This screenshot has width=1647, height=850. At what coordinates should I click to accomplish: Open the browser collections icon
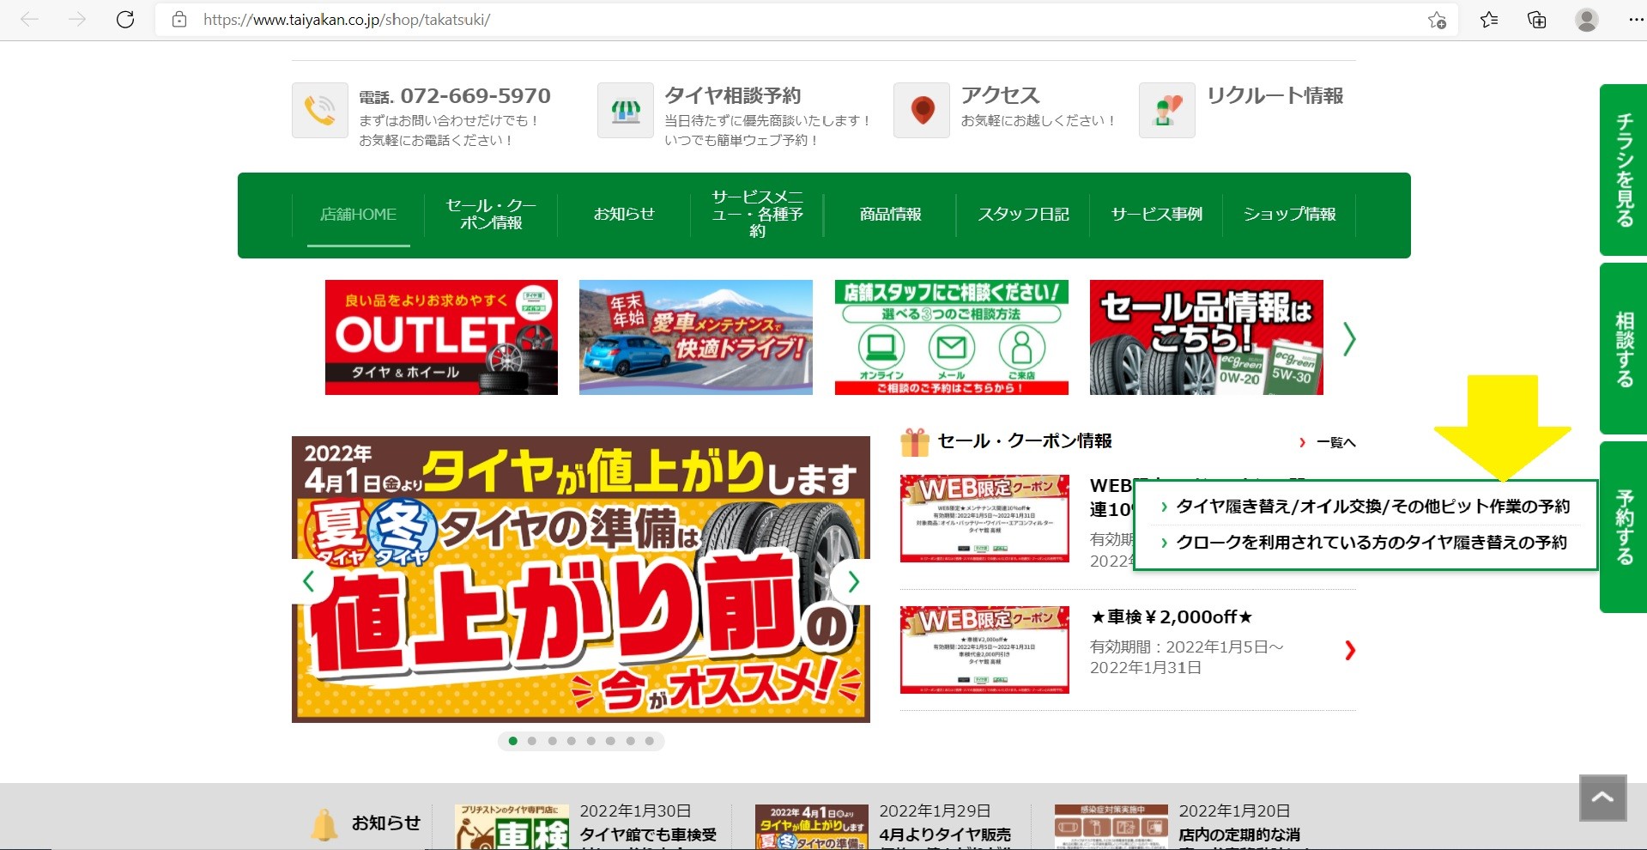click(1537, 20)
